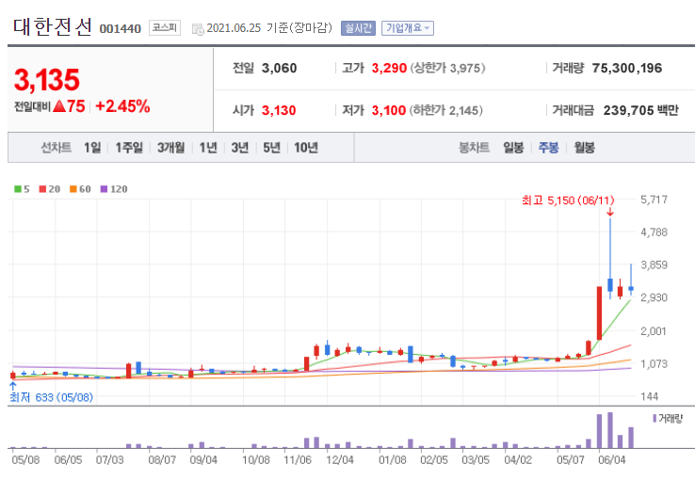The width and height of the screenshot is (695, 480).
Task: Click the 대한전선 stock name
Action: click(x=53, y=26)
